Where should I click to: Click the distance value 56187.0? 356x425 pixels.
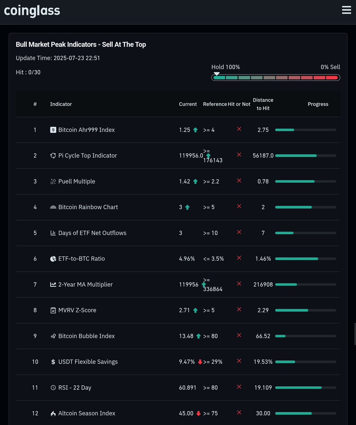point(263,156)
